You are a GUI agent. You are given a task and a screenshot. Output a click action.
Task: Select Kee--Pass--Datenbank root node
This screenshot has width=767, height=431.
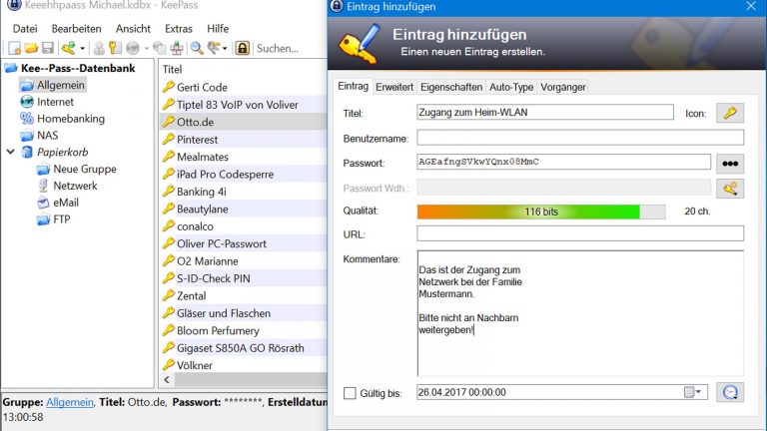click(78, 68)
